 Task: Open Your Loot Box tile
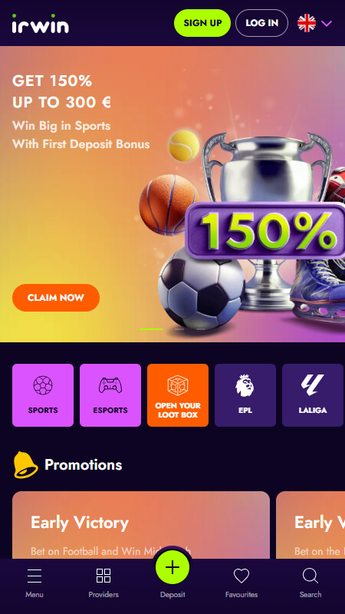pos(178,395)
